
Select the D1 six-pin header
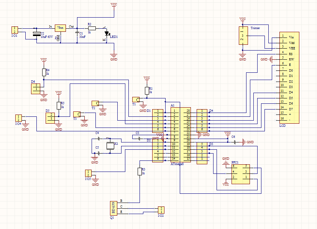[158, 121]
